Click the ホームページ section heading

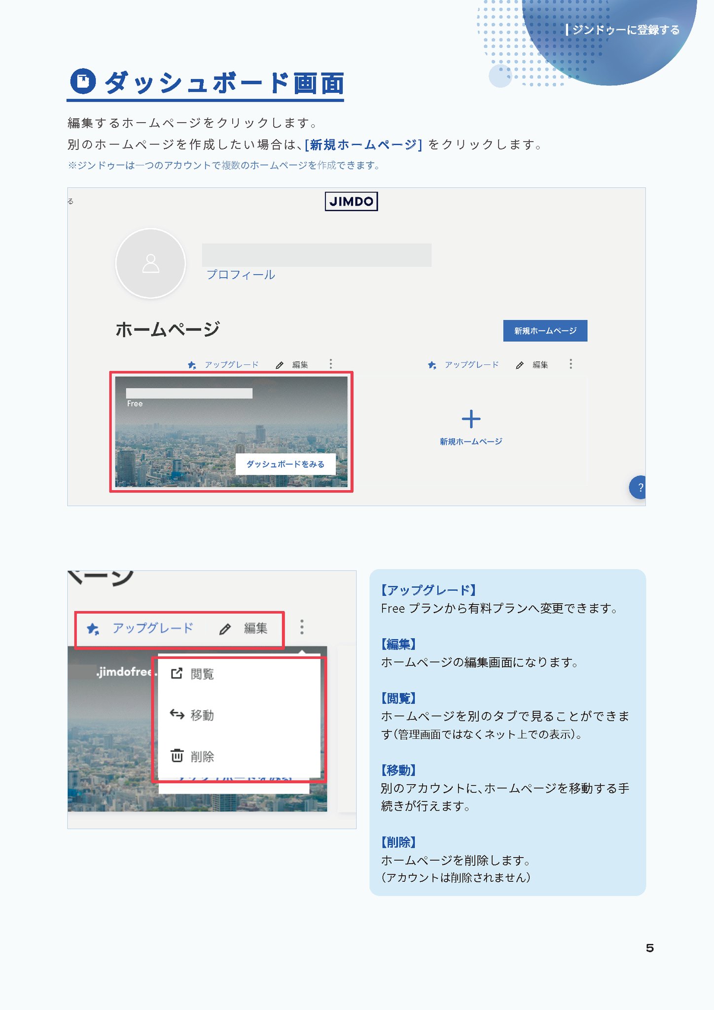[x=168, y=329]
